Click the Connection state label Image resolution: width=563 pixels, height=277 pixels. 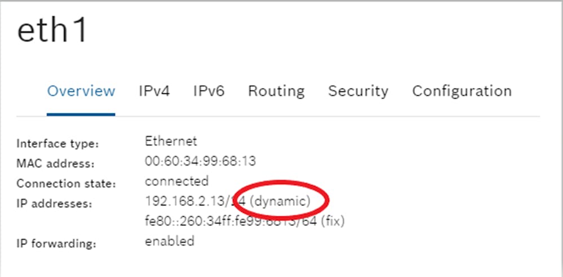click(x=66, y=184)
